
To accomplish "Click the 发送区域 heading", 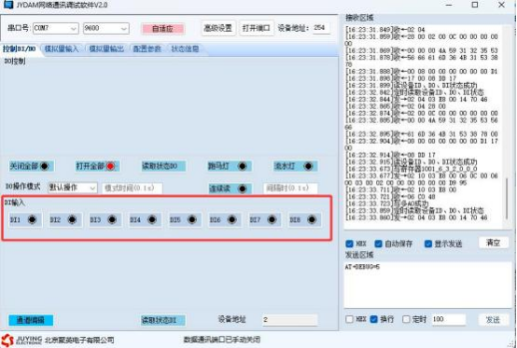I will 359,255.
